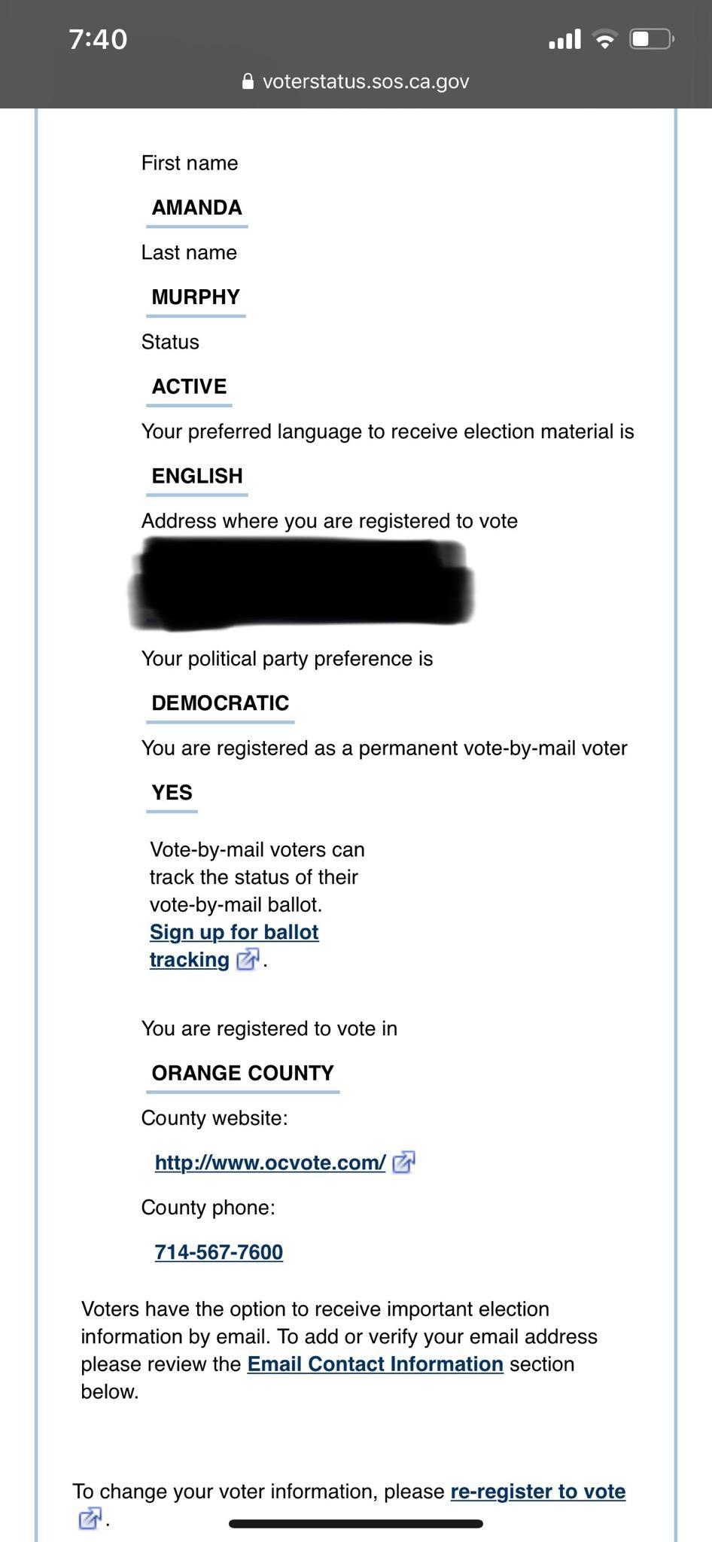Tap the external link icon beside ocvote.com
This screenshot has height=1542, width=712.
[x=403, y=1163]
